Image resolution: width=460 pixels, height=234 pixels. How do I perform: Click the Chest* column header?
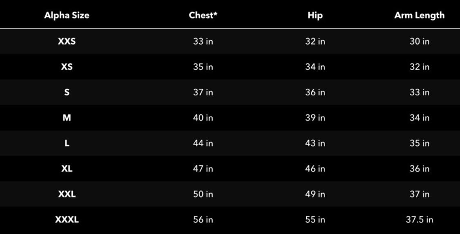click(x=203, y=16)
